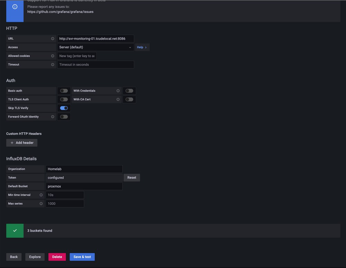Screen dimensions: 346x268
Task: Open the Access mode dropdown
Action: (95, 47)
